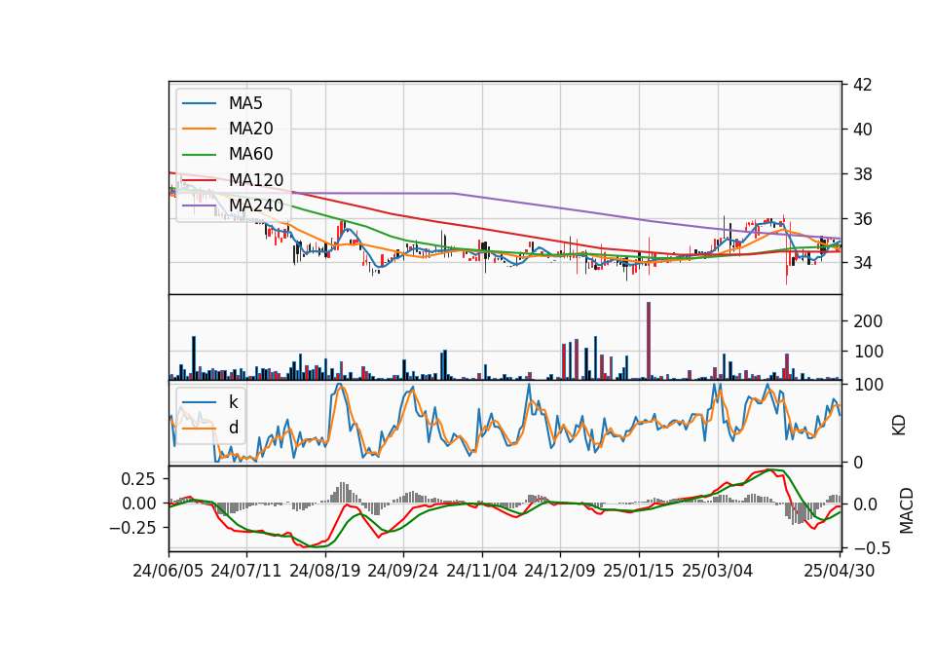
Task: Click the volume axis value 200
Action: 868,321
